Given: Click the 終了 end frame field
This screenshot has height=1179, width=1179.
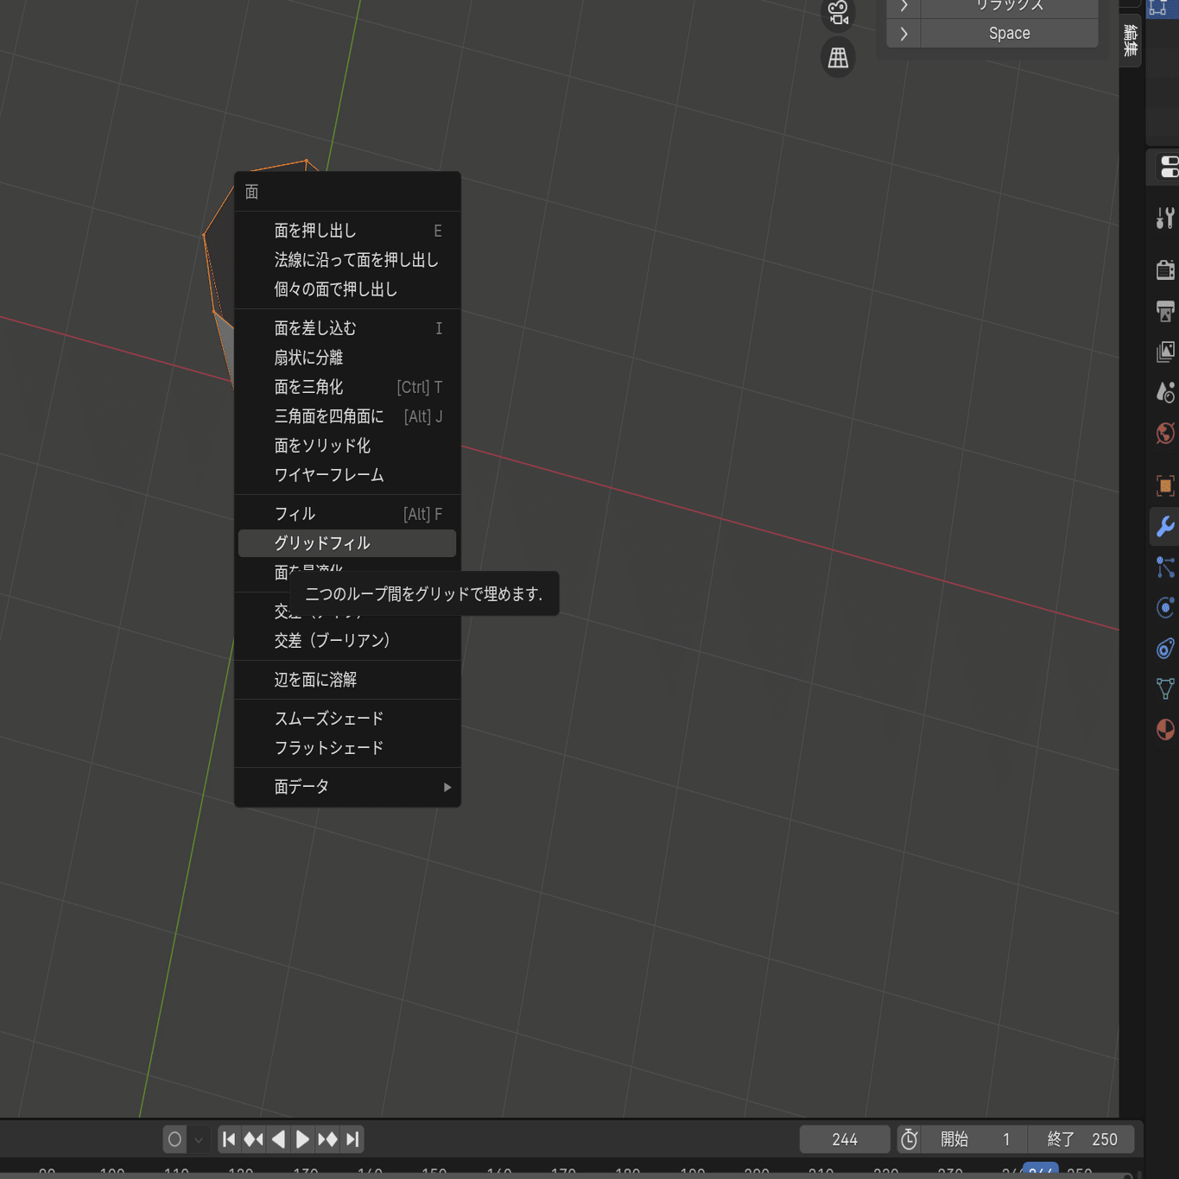Looking at the screenshot, I should click(1081, 1139).
